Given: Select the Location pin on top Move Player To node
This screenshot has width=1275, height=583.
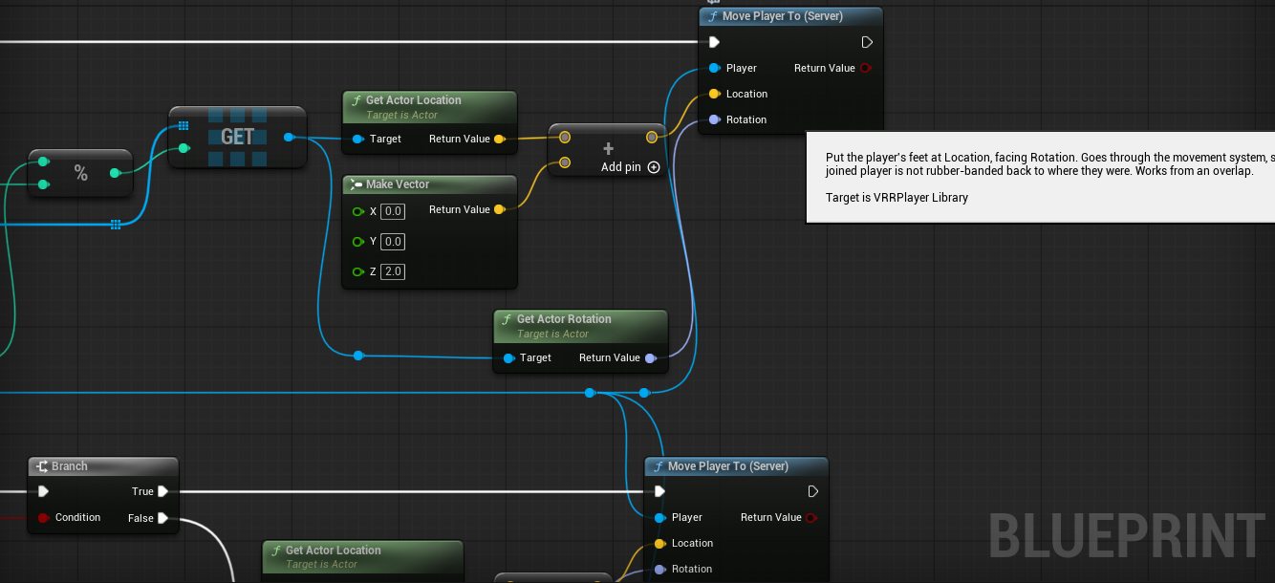Looking at the screenshot, I should click(x=715, y=94).
